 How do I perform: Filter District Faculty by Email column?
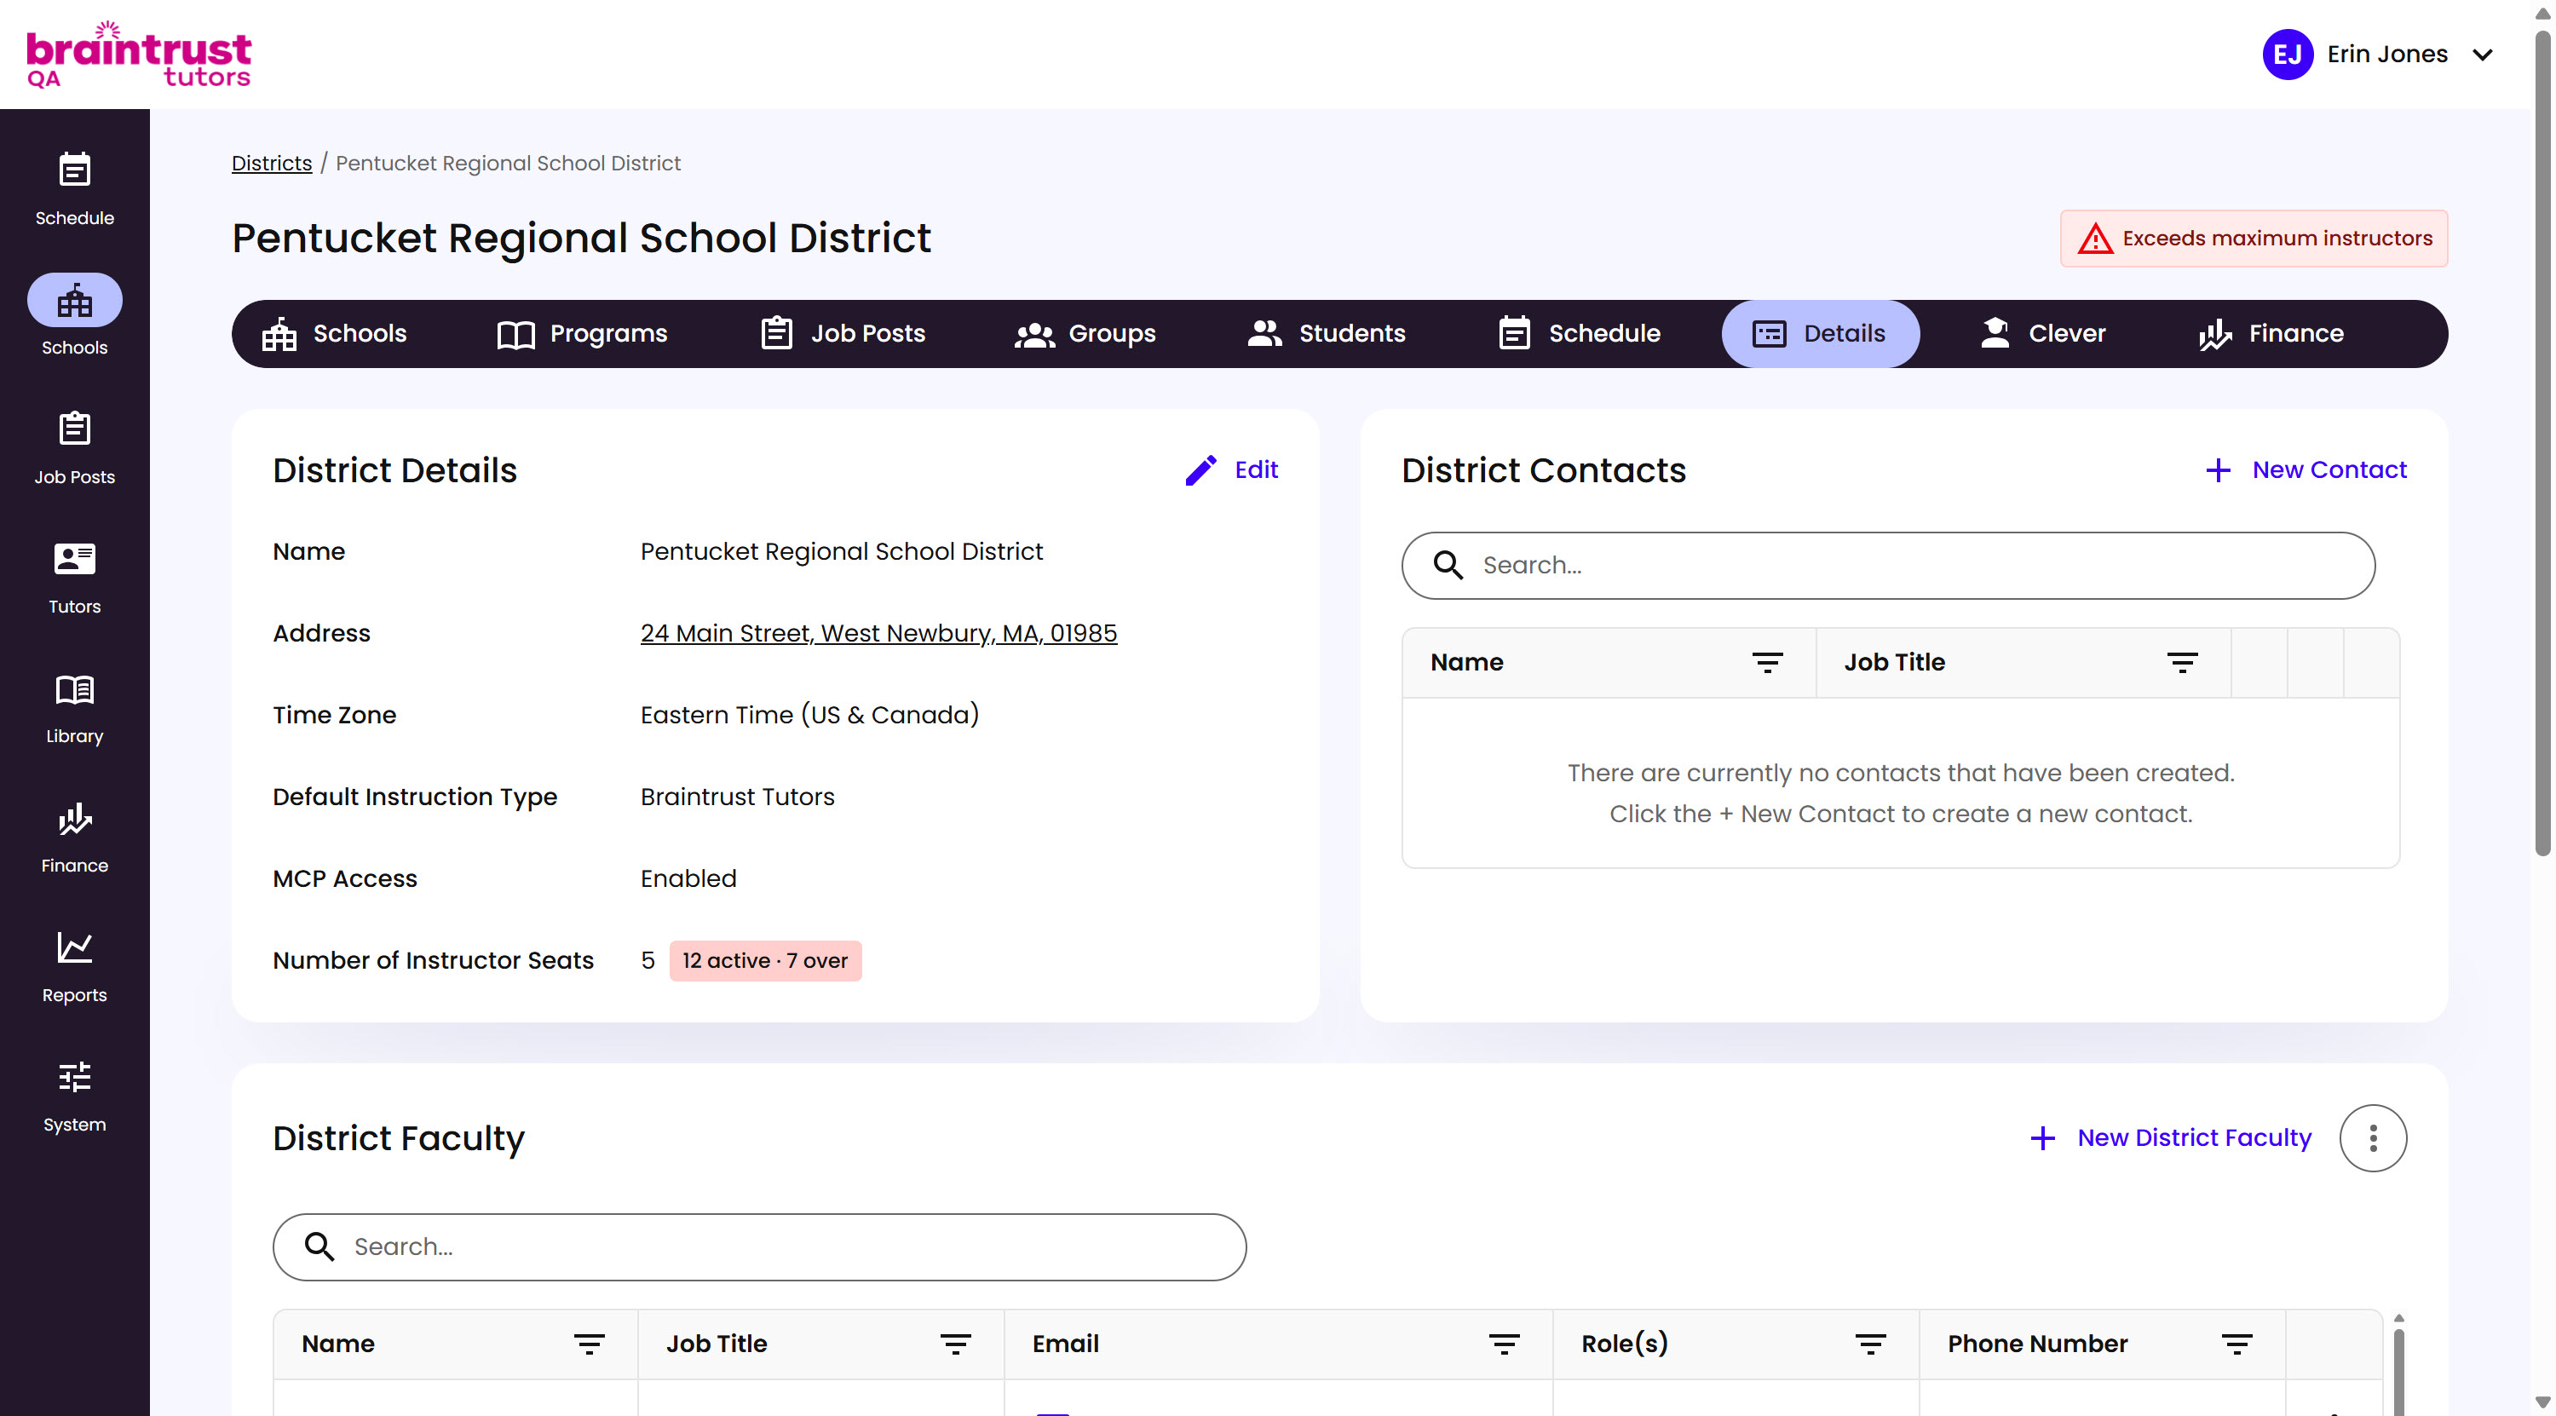pyautogui.click(x=1505, y=1344)
